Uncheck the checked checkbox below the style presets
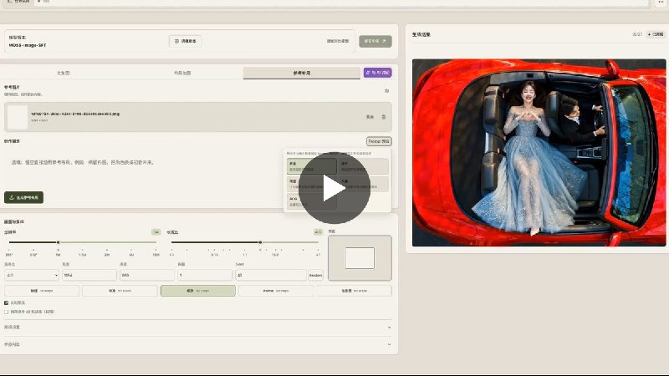 click(7, 302)
